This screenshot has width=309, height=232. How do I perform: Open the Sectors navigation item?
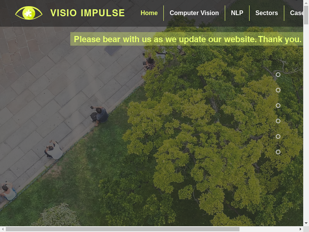(x=267, y=13)
